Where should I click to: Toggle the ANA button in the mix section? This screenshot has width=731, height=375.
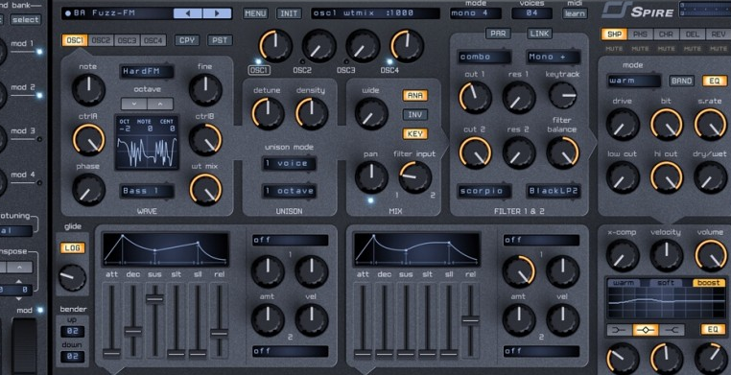click(x=415, y=96)
